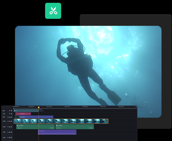
Task: Toggle visibility of 轨道4
Action: click(8, 127)
